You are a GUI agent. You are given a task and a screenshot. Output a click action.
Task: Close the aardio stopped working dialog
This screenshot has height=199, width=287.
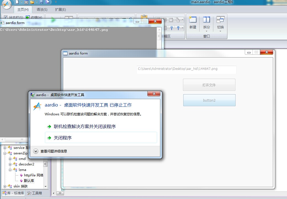coord(154,94)
